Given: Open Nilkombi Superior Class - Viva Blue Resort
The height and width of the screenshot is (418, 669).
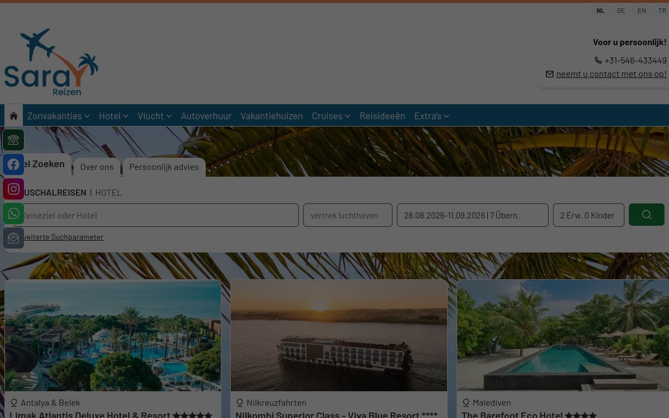Looking at the screenshot, I should coord(336,415).
